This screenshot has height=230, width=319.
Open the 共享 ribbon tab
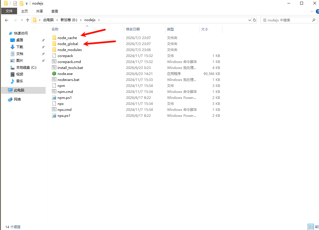click(39, 11)
